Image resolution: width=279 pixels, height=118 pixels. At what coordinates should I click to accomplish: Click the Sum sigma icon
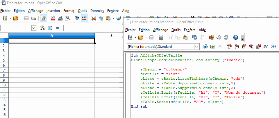(x=50, y=28)
